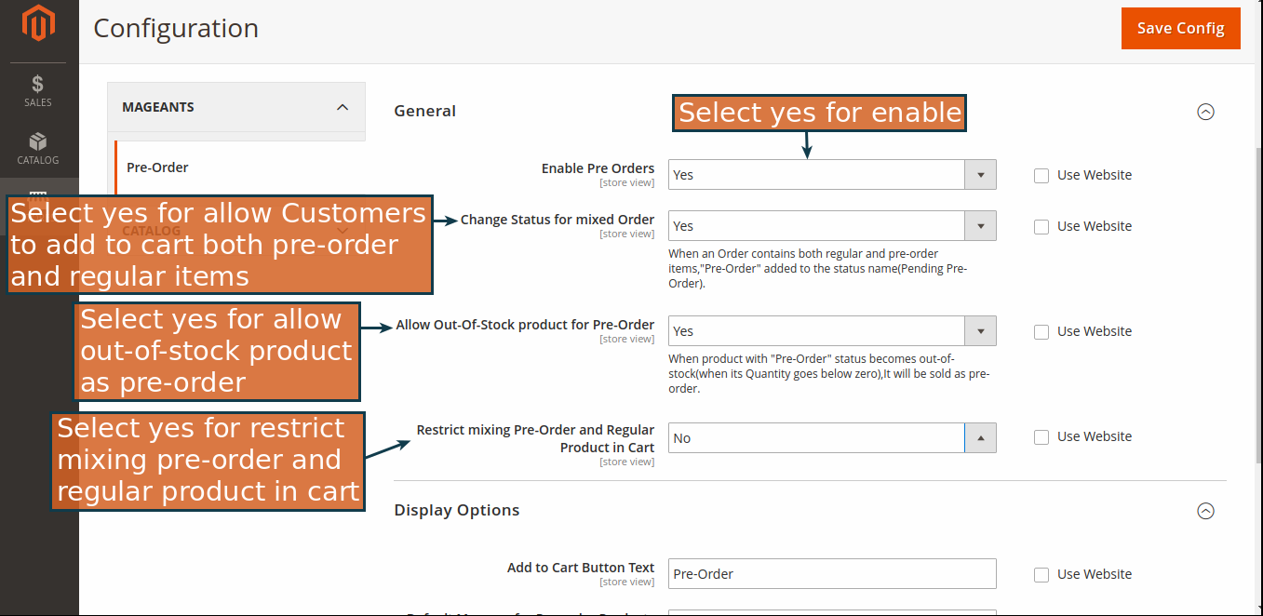
Task: Click the Add to Cart Button Text field
Action: 831,574
